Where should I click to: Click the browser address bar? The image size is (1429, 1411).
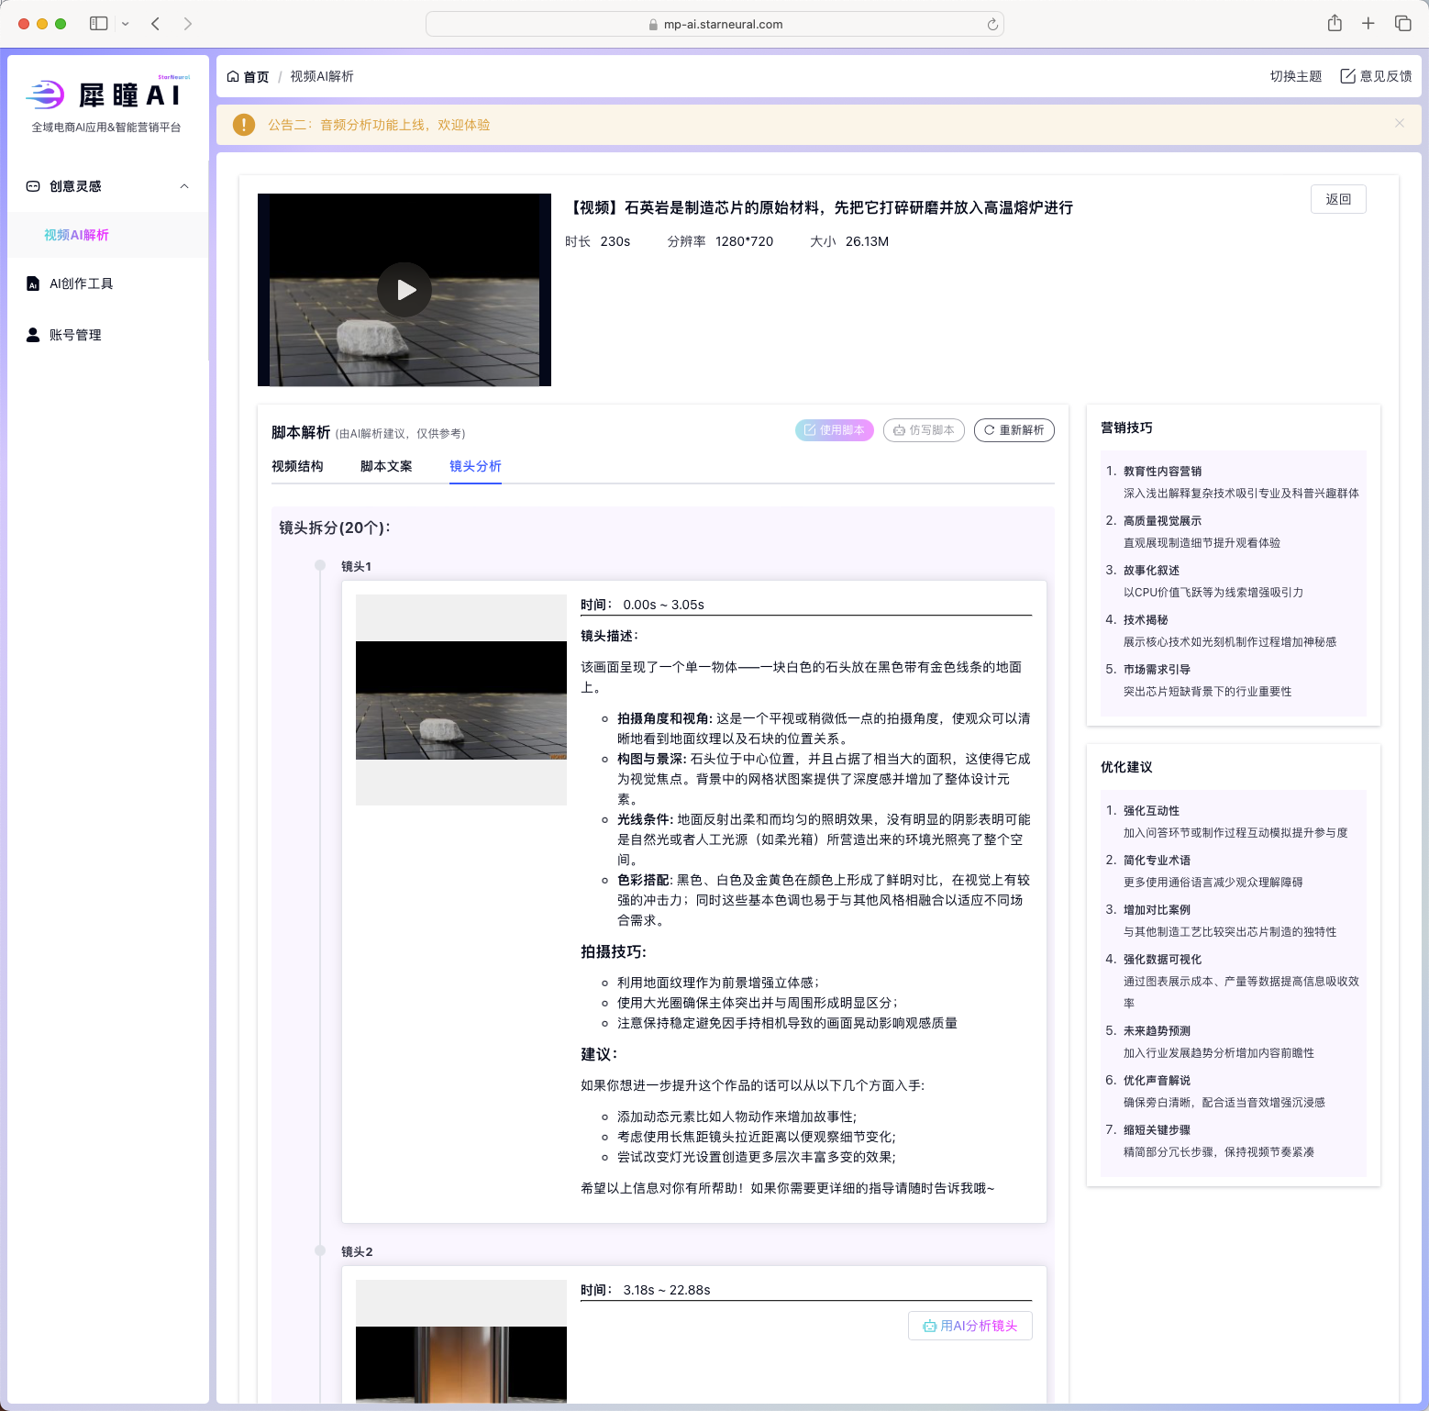(714, 24)
